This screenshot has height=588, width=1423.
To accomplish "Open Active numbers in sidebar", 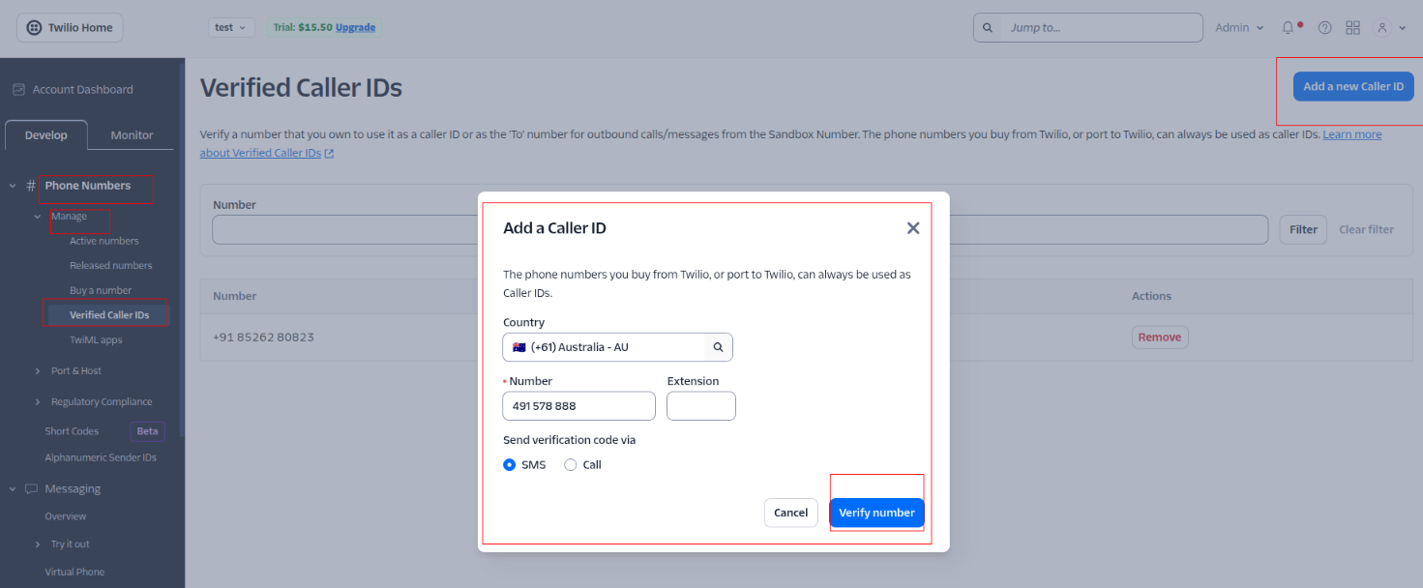I will pyautogui.click(x=104, y=241).
